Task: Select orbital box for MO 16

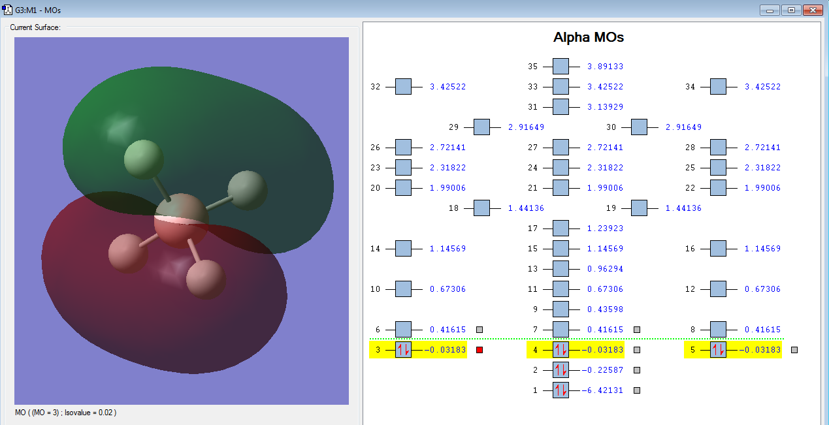Action: [x=718, y=249]
